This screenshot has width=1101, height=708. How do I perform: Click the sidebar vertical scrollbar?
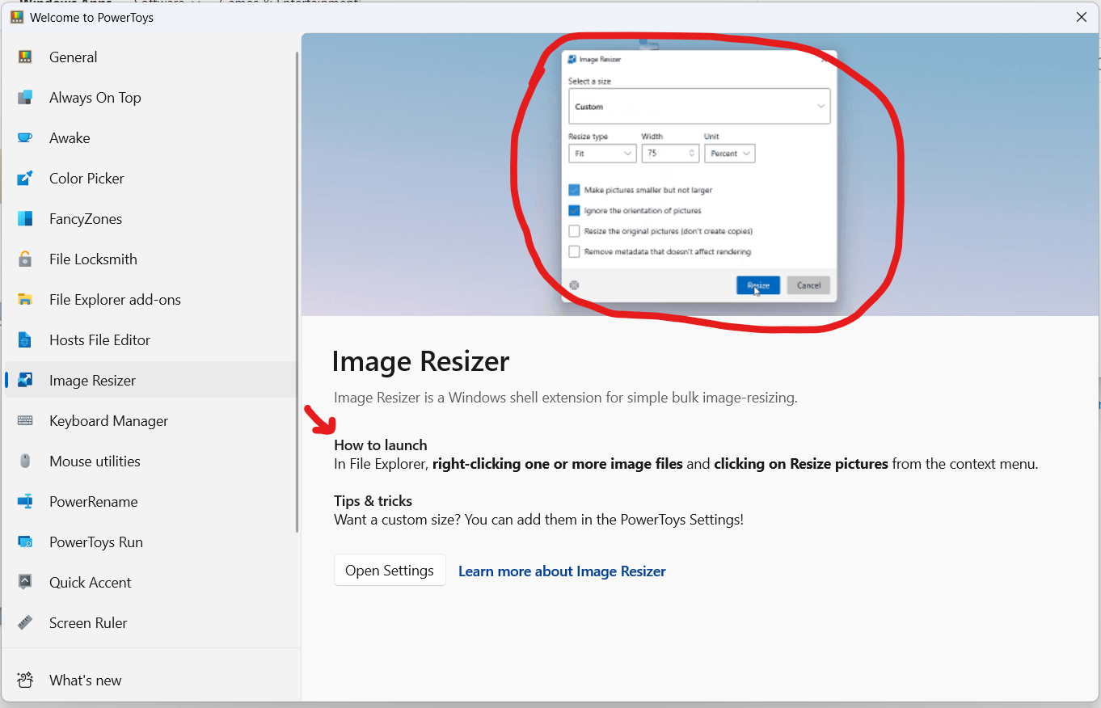(297, 291)
